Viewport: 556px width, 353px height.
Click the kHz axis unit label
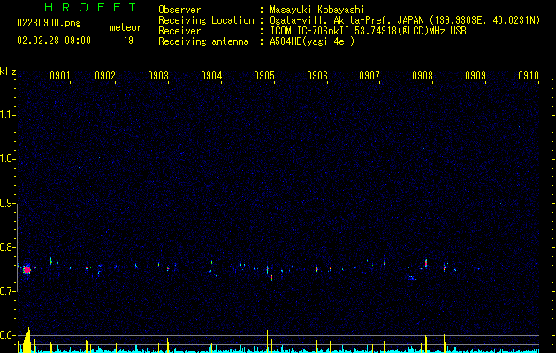point(8,71)
